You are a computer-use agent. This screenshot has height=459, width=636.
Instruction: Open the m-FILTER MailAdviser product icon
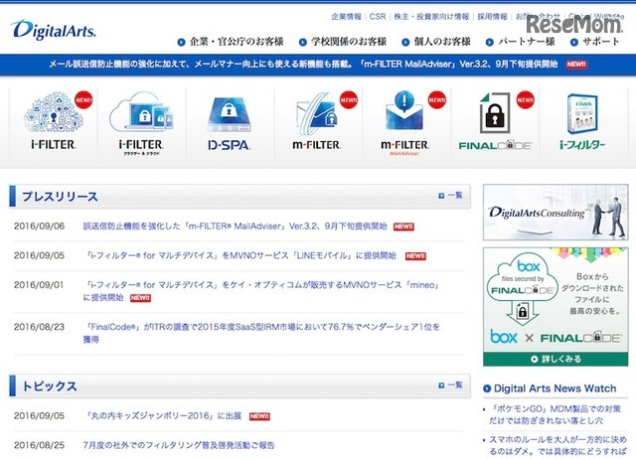coord(404,123)
